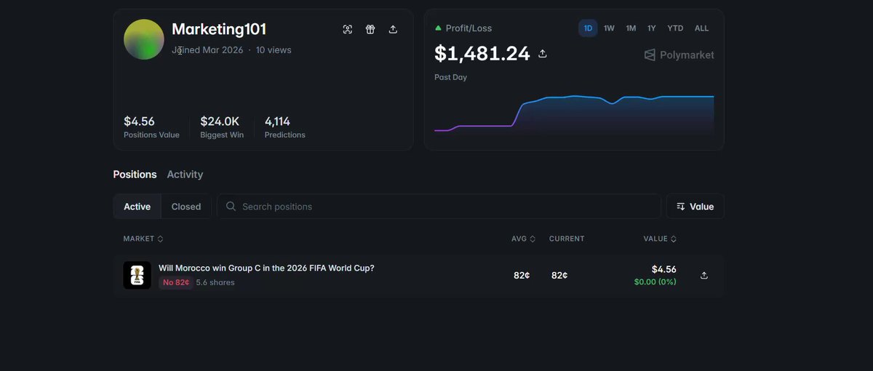Viewport: 873px width, 371px height.
Task: Click the scan QR icon beside Marketing101
Action: (348, 29)
